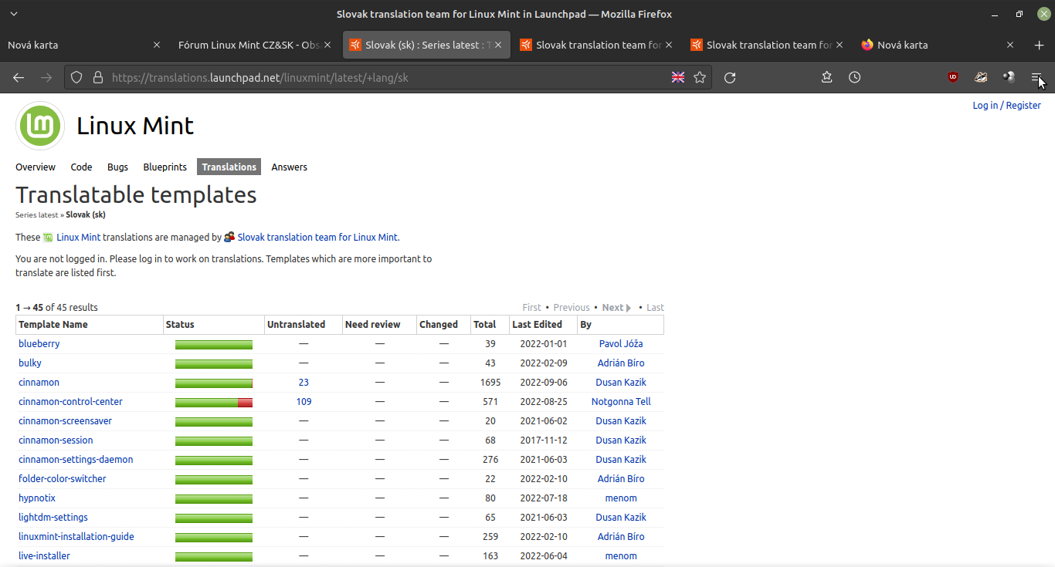Viewport: 1055px width, 567px height.
Task: Click the tracking protection shield icon
Action: (x=76, y=77)
